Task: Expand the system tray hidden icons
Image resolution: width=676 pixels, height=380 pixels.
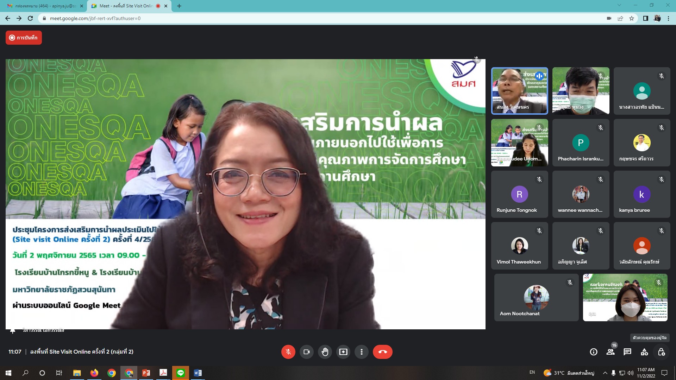Action: click(605, 373)
